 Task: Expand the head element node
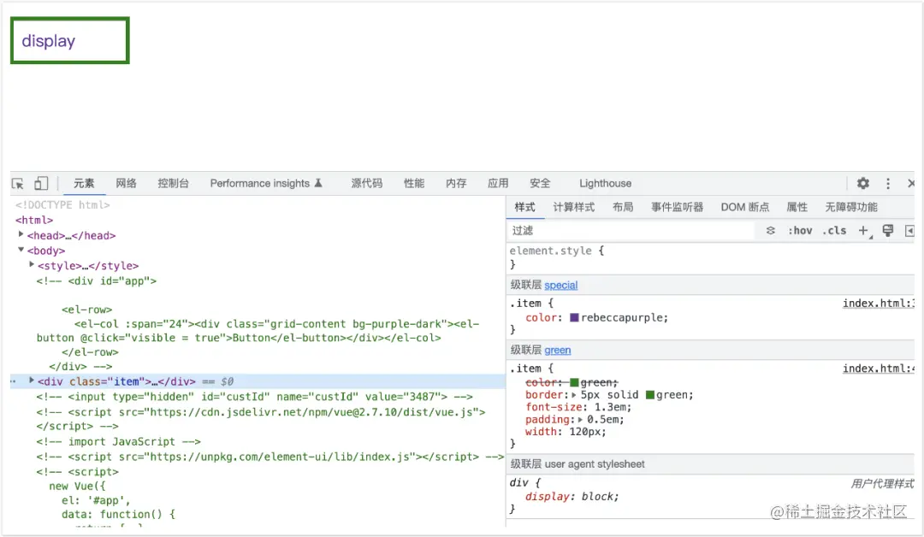pyautogui.click(x=21, y=234)
